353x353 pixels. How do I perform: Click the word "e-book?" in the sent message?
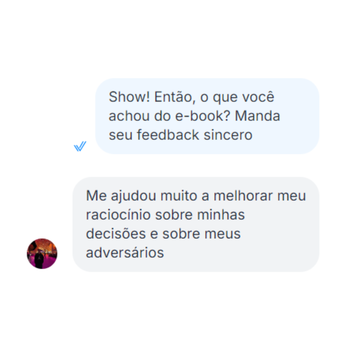(x=203, y=116)
